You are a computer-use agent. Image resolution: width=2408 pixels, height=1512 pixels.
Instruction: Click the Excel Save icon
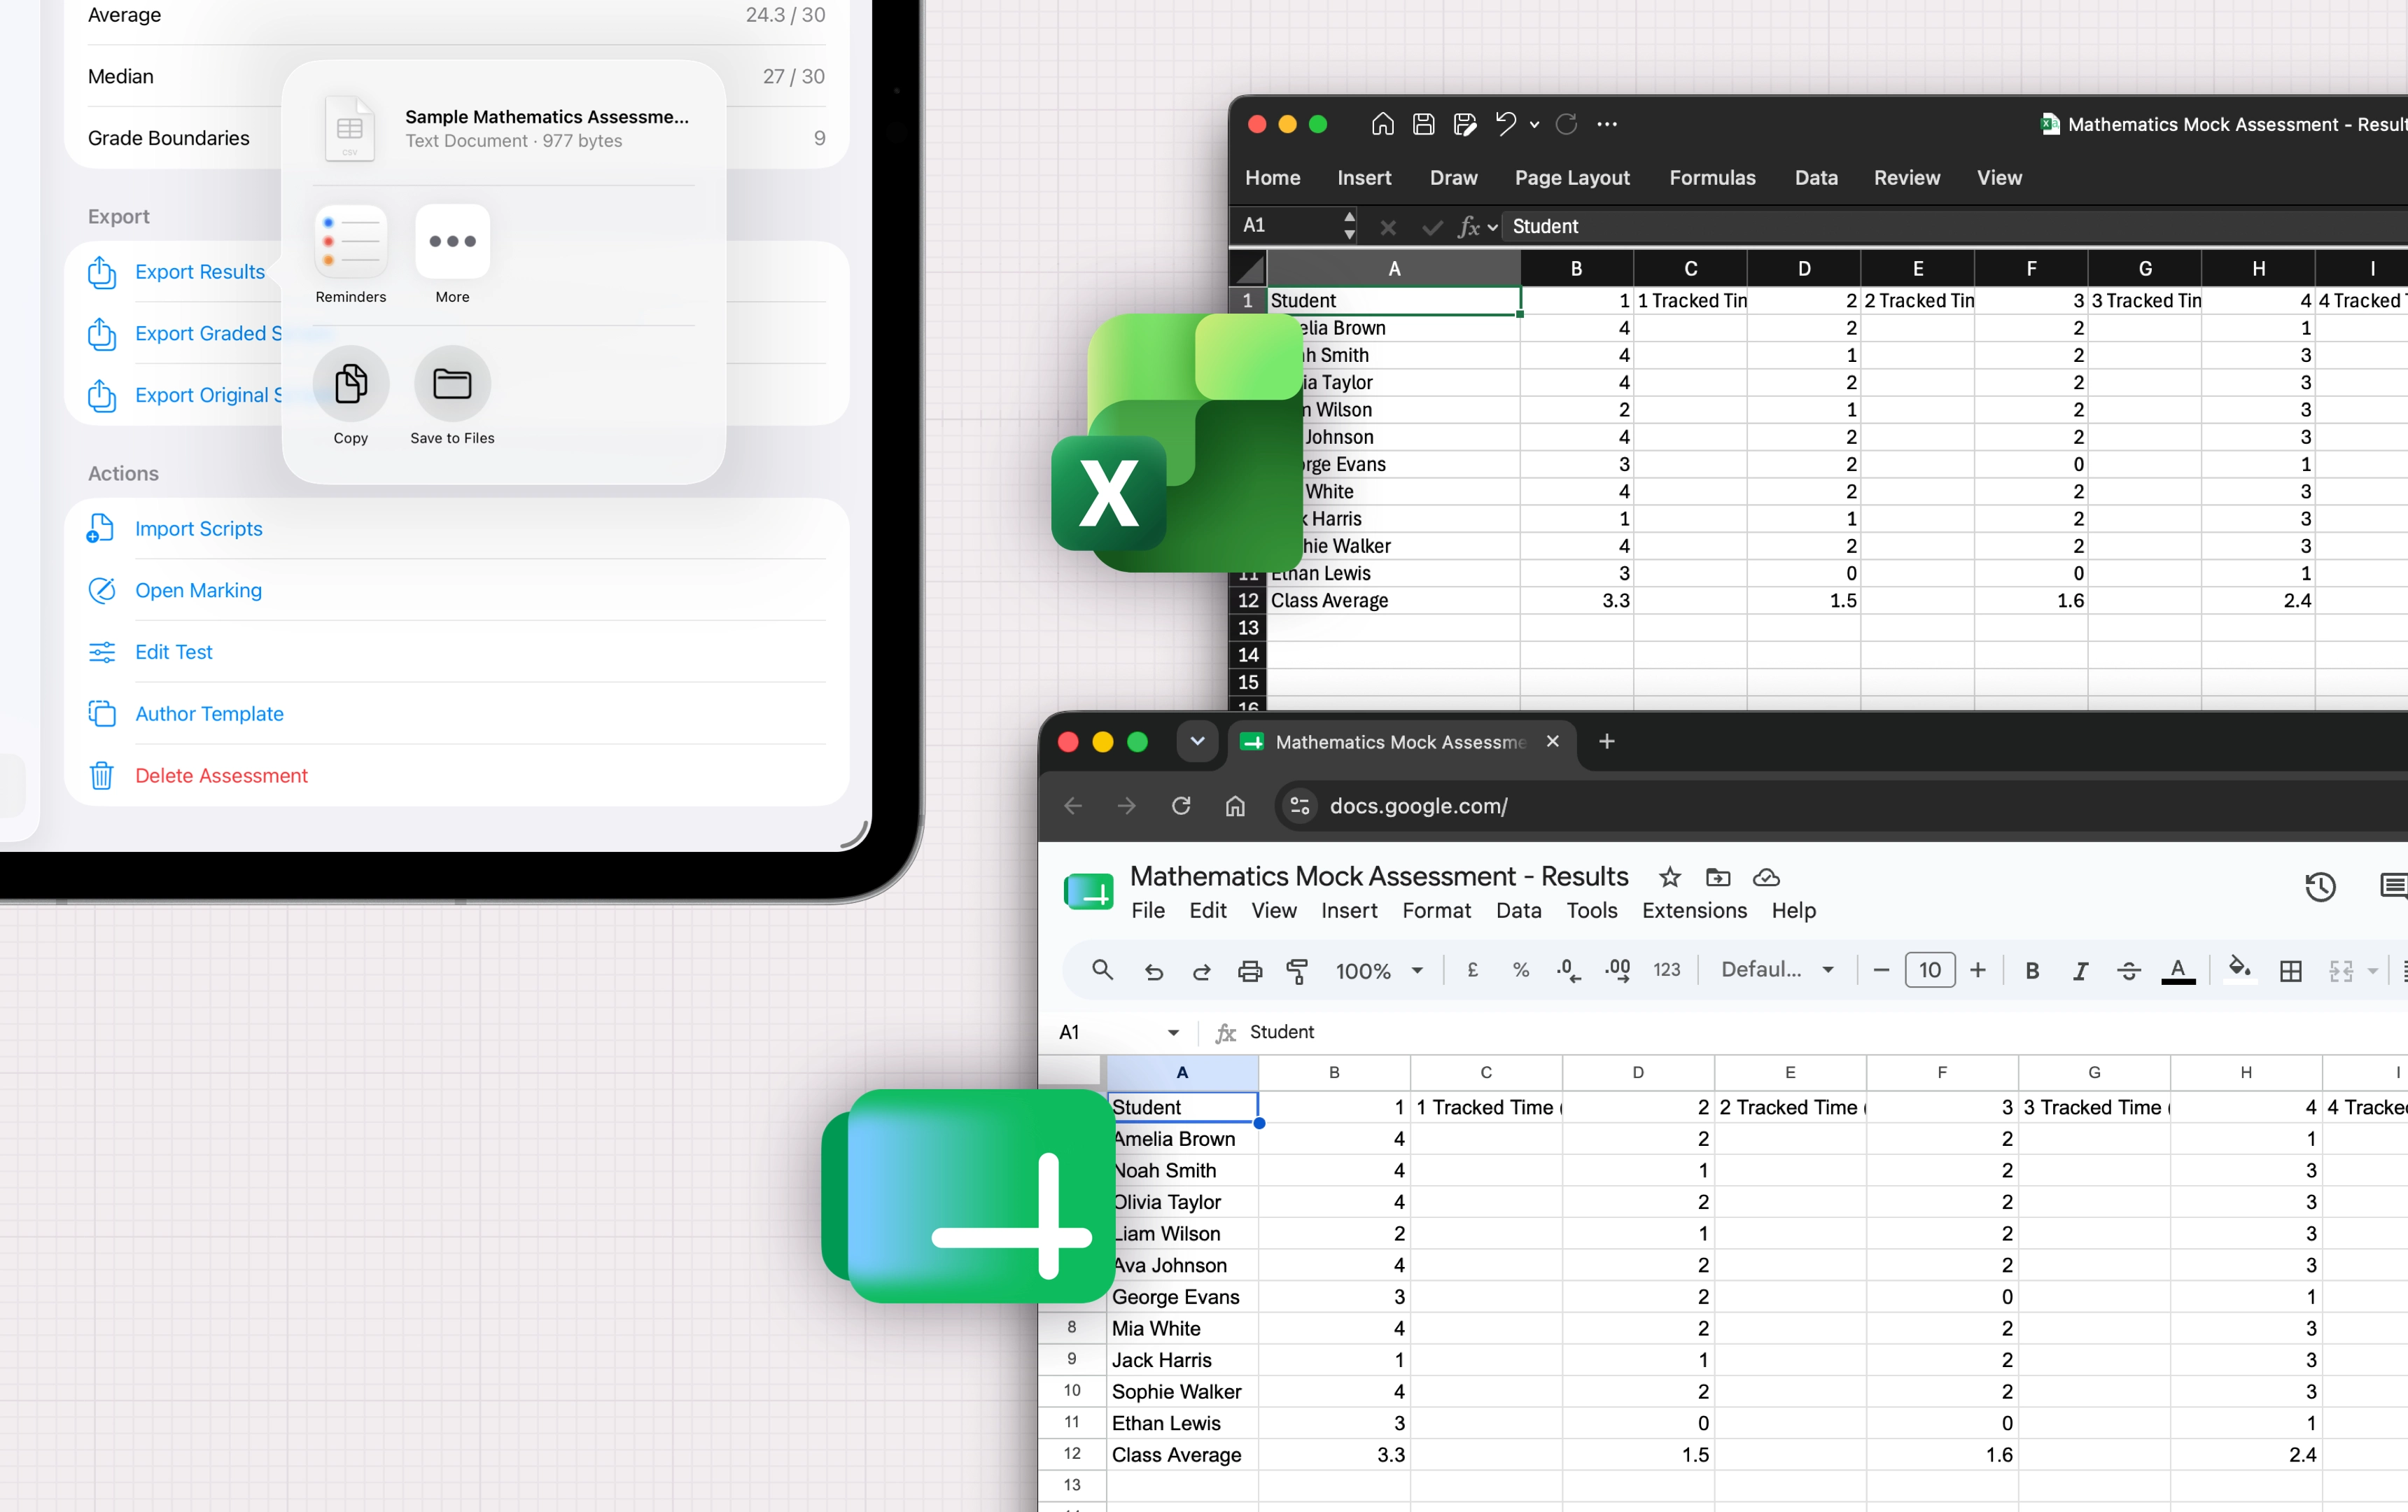pos(1423,124)
